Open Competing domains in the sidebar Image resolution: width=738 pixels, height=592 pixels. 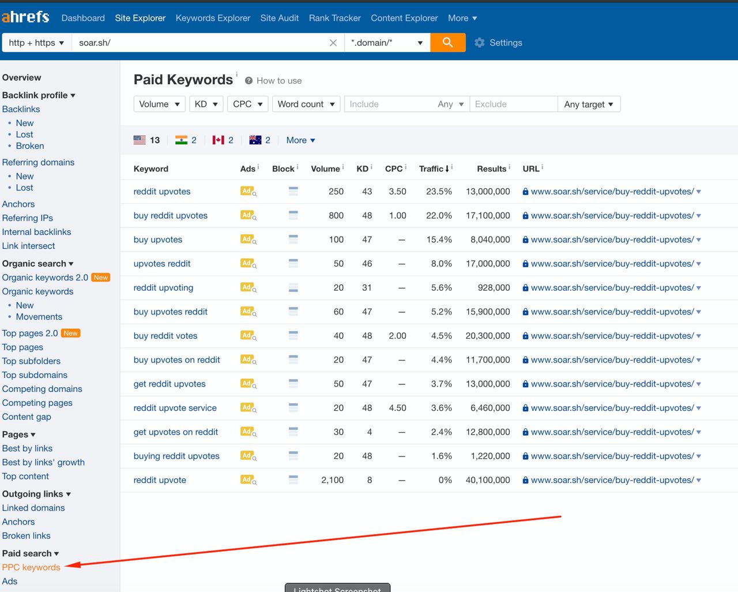click(42, 389)
